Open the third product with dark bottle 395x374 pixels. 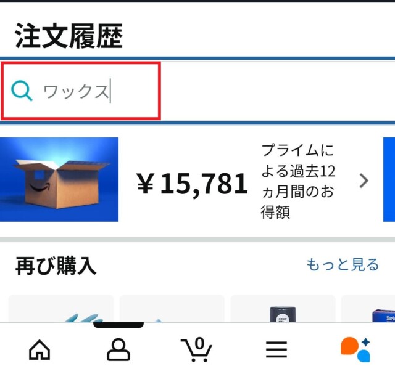tap(283, 309)
